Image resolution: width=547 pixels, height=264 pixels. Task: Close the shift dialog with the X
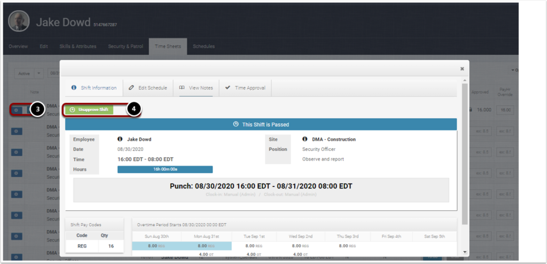coord(462,68)
